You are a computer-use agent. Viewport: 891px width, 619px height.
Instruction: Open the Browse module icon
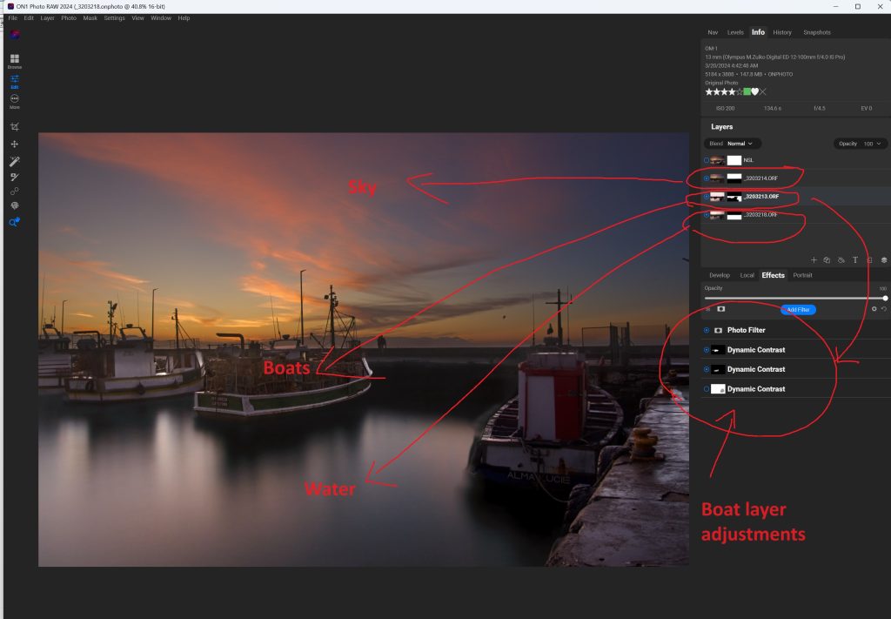pos(14,57)
